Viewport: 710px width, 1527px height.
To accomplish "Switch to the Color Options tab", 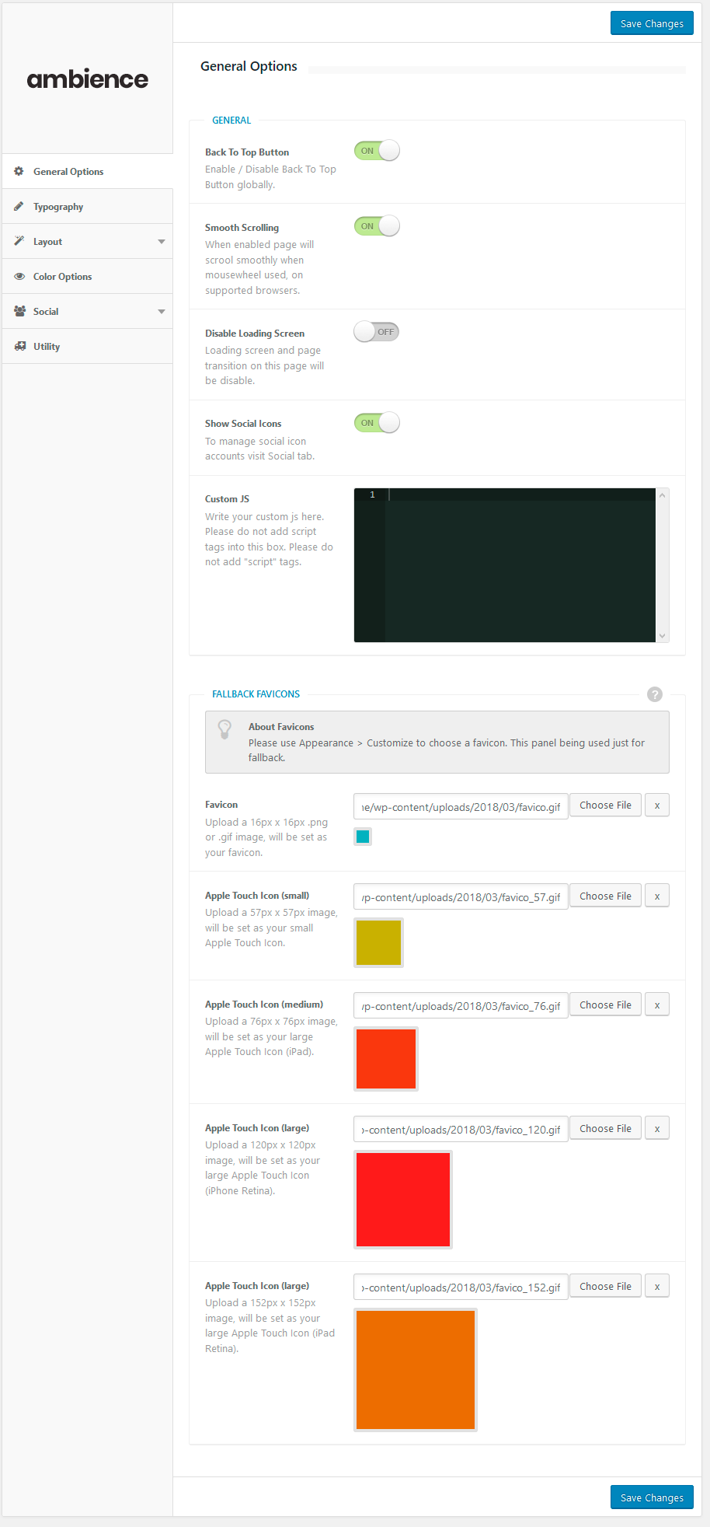I will pyautogui.click(x=62, y=277).
